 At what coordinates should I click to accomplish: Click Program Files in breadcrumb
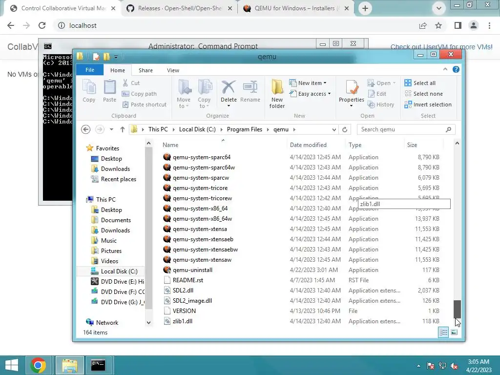(245, 129)
